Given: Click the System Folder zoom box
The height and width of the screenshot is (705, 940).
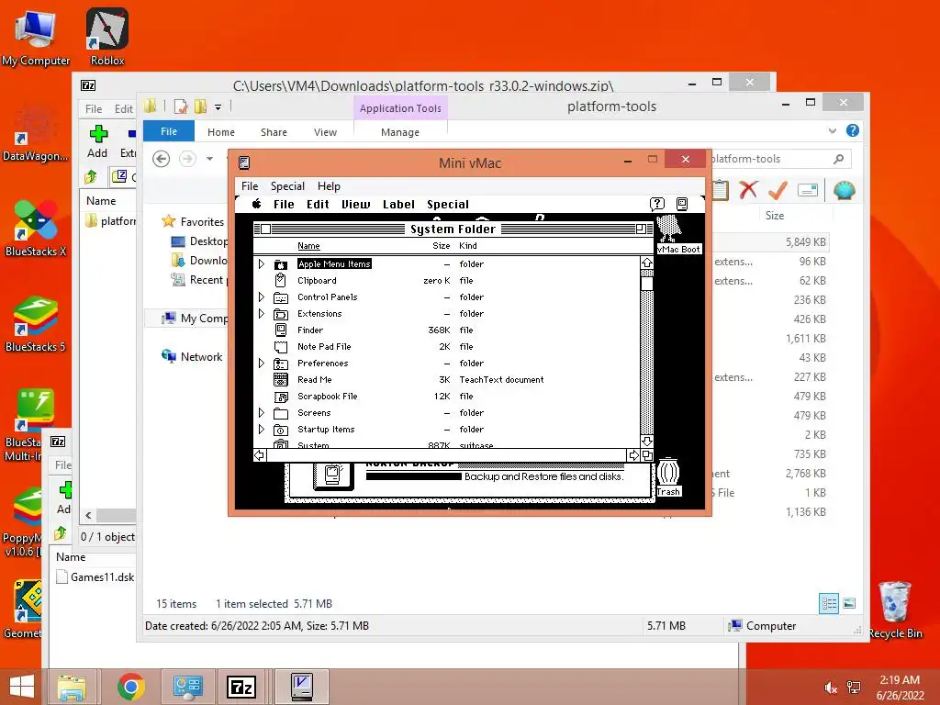Looking at the screenshot, I should tap(641, 229).
